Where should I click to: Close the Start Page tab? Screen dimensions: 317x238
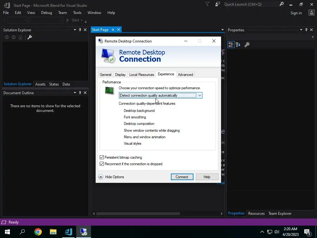click(119, 29)
